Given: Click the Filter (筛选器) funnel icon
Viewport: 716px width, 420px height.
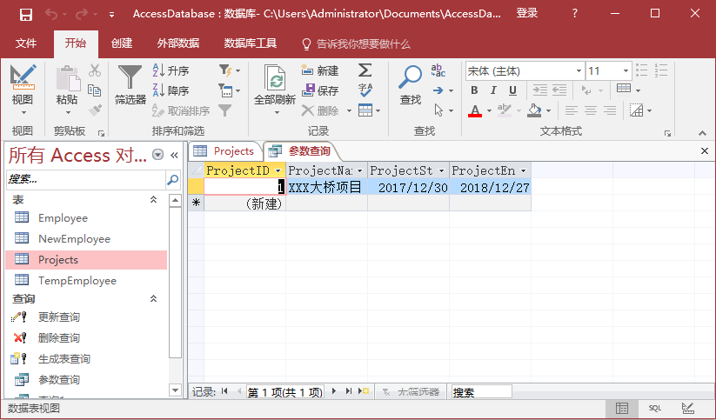Looking at the screenshot, I should pos(130,79).
